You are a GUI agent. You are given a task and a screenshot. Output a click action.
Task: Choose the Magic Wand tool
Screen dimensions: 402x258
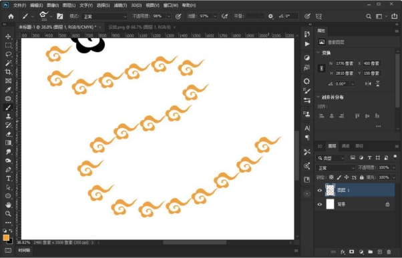[8, 63]
